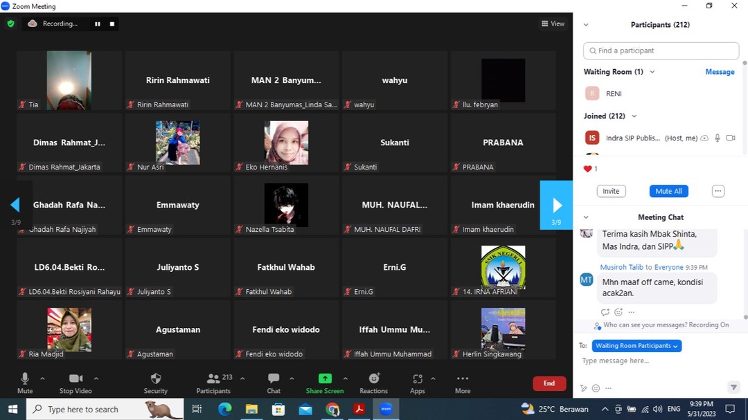
Task: Open the Waiting Room Participants recipient dropdown
Action: (636, 345)
